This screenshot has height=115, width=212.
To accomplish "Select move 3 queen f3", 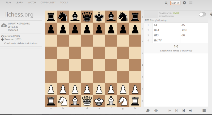I will [x=166, y=35].
